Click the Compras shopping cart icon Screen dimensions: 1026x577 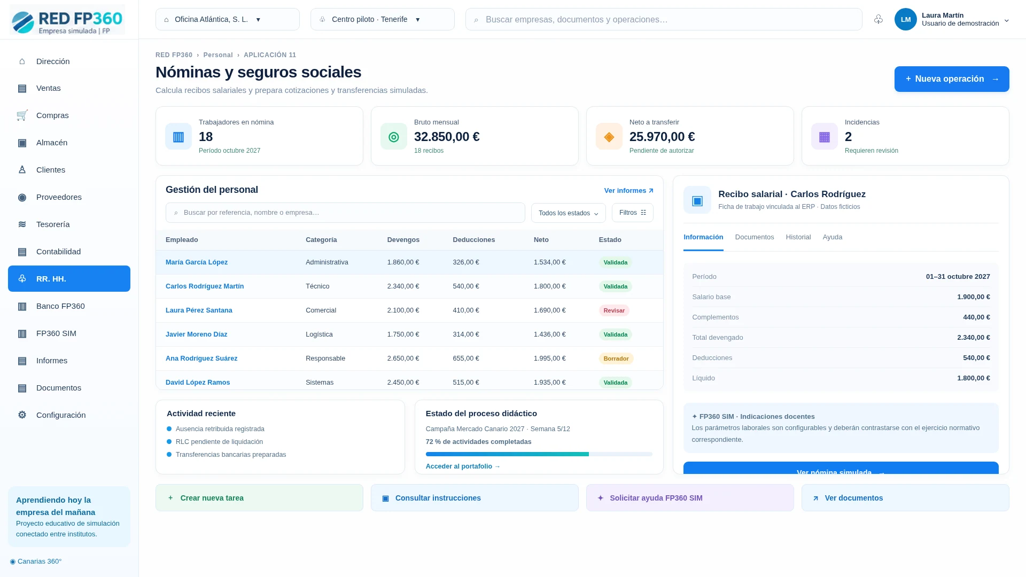(x=22, y=115)
